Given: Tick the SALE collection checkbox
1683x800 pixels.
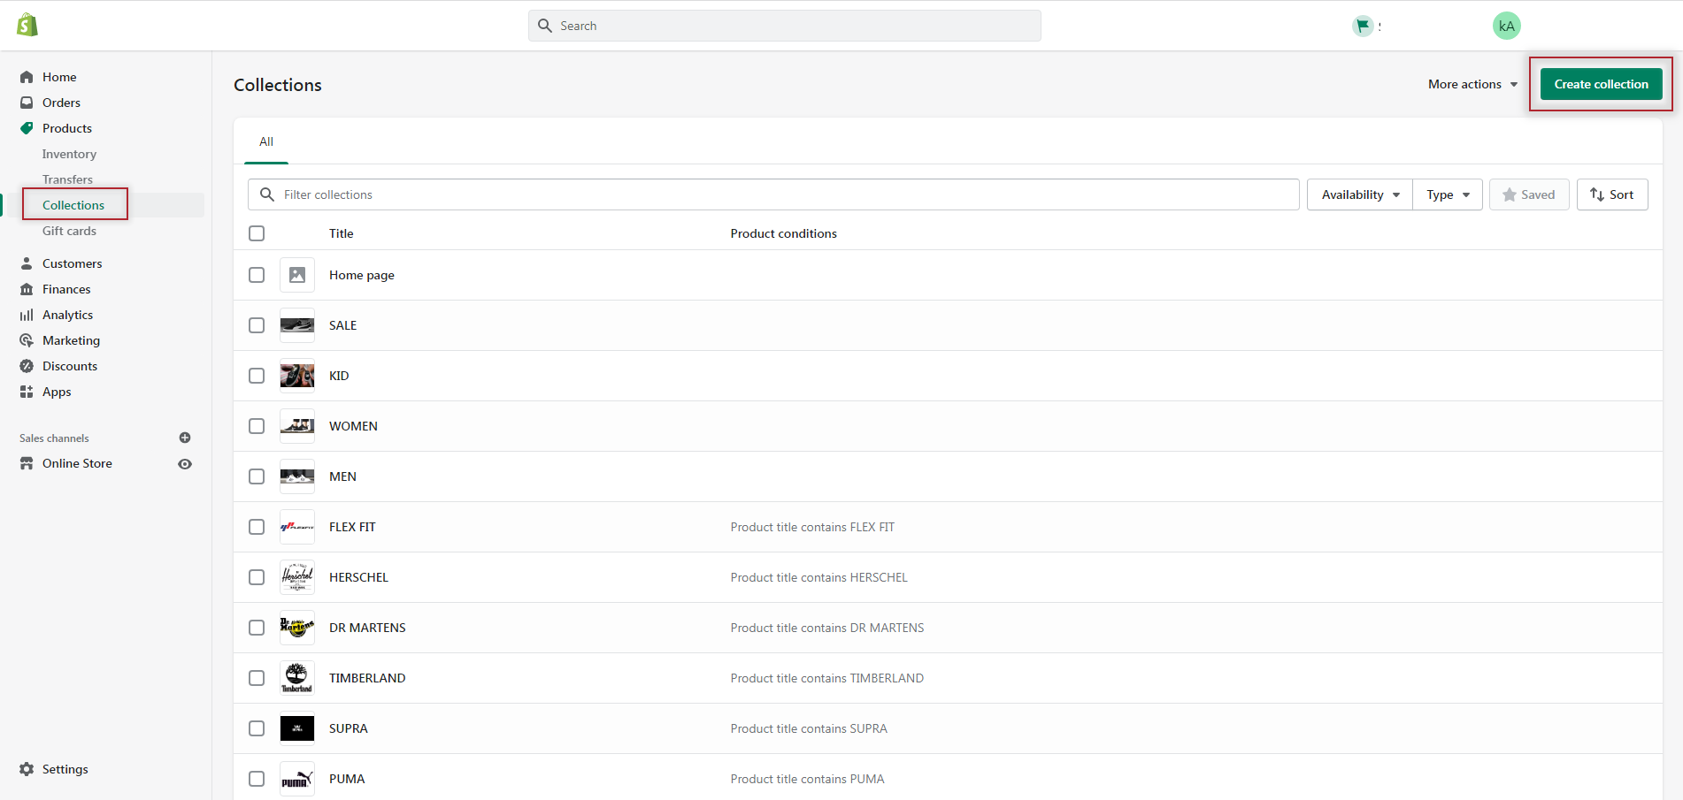Looking at the screenshot, I should click(257, 325).
